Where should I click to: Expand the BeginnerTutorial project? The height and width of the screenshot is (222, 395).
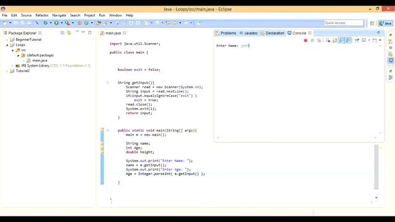[7, 39]
